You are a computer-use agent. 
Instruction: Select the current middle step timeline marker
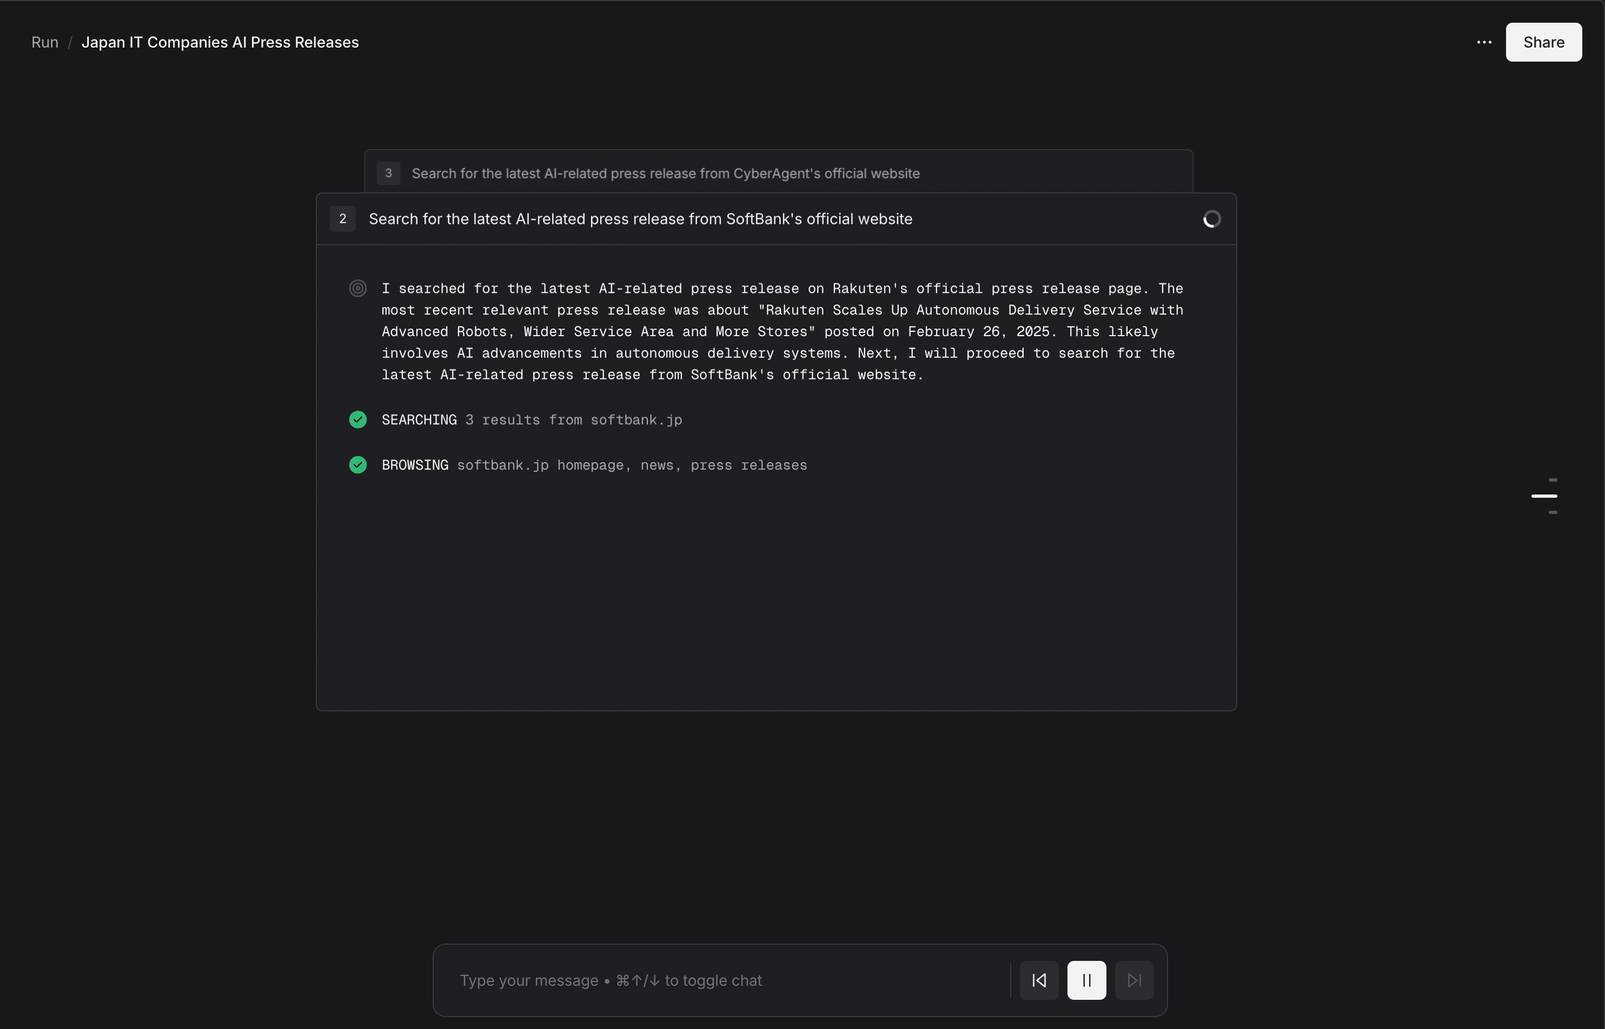(1543, 496)
